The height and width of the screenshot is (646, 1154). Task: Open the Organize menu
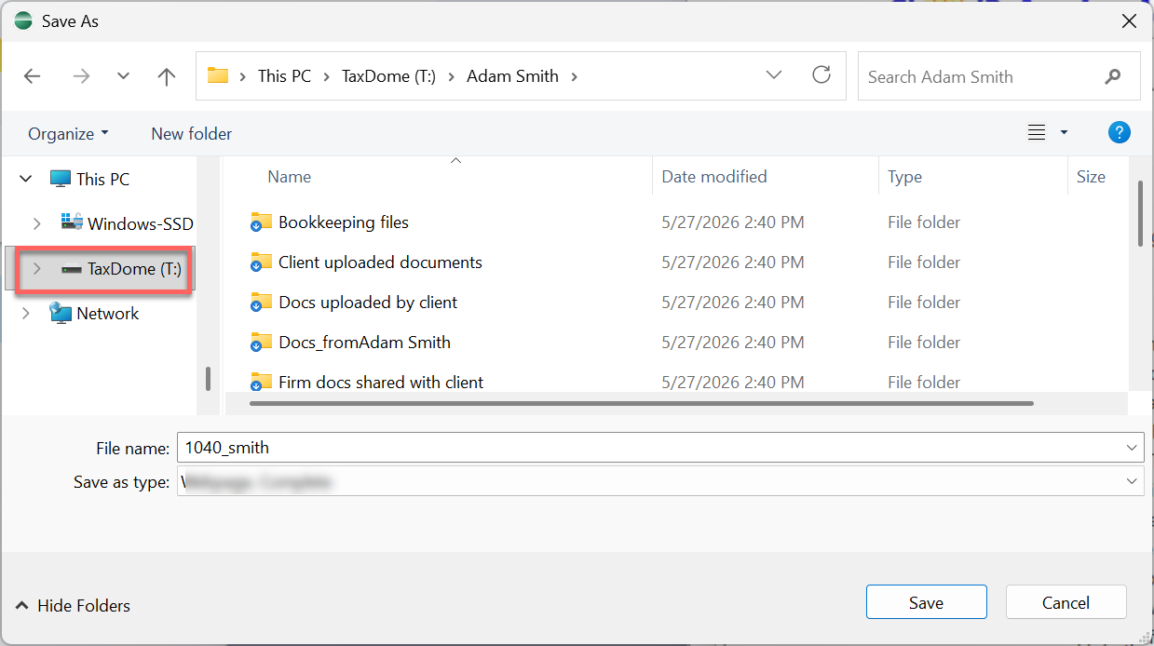(x=68, y=133)
